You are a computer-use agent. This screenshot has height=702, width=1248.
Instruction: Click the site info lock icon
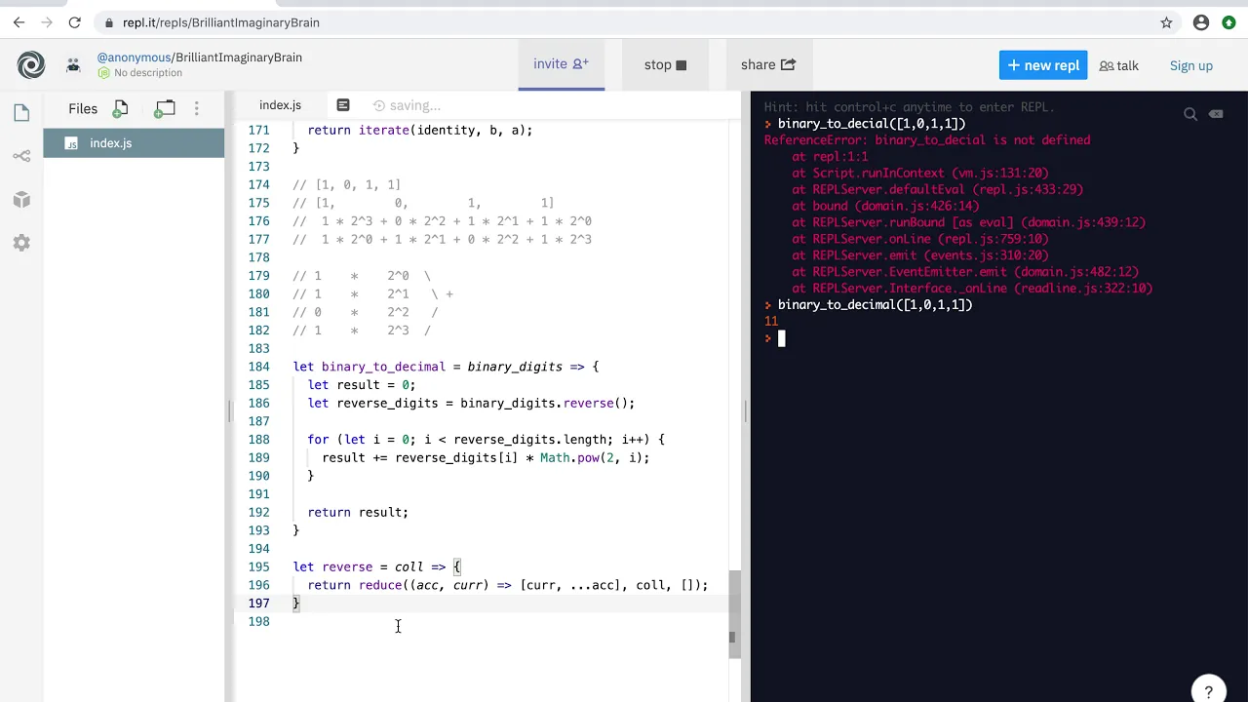[107, 22]
